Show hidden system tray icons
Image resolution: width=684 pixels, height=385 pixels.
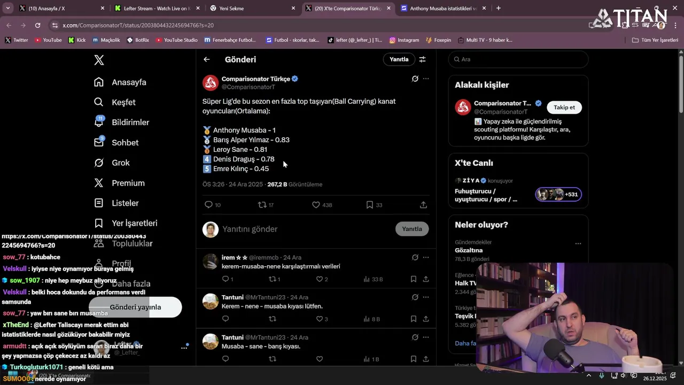click(588, 375)
